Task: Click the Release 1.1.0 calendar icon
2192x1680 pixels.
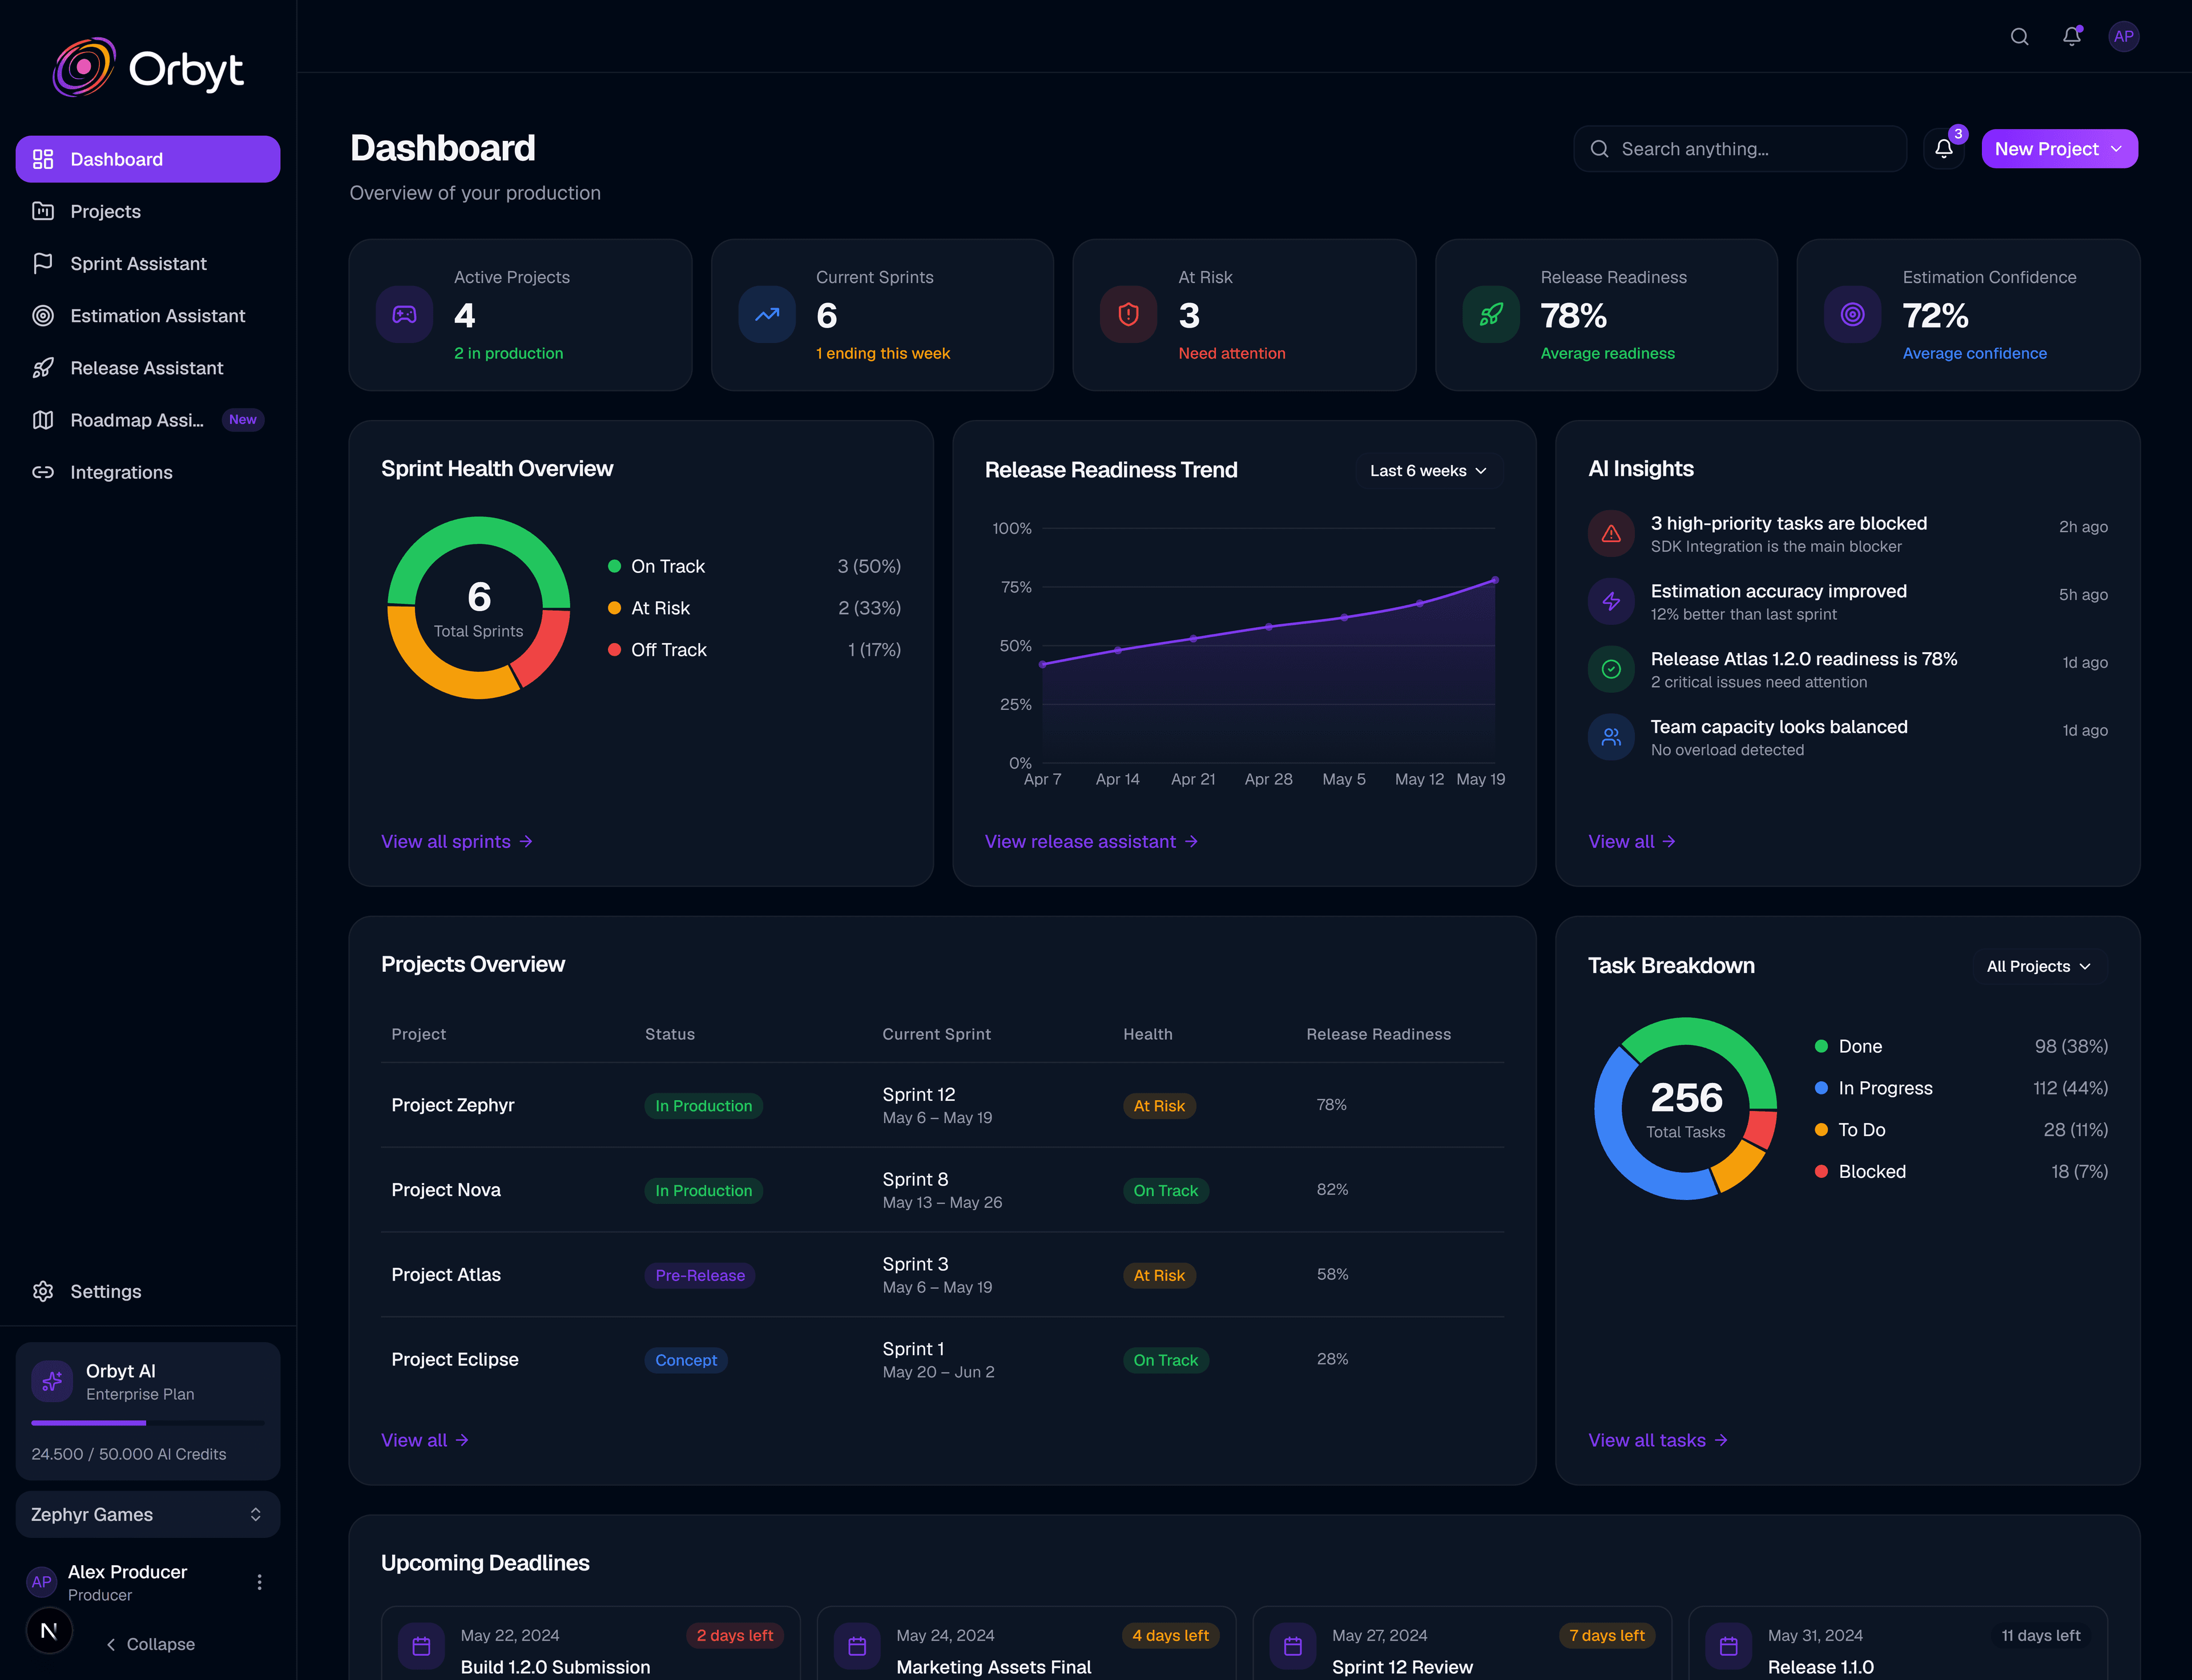Action: 1729,1646
